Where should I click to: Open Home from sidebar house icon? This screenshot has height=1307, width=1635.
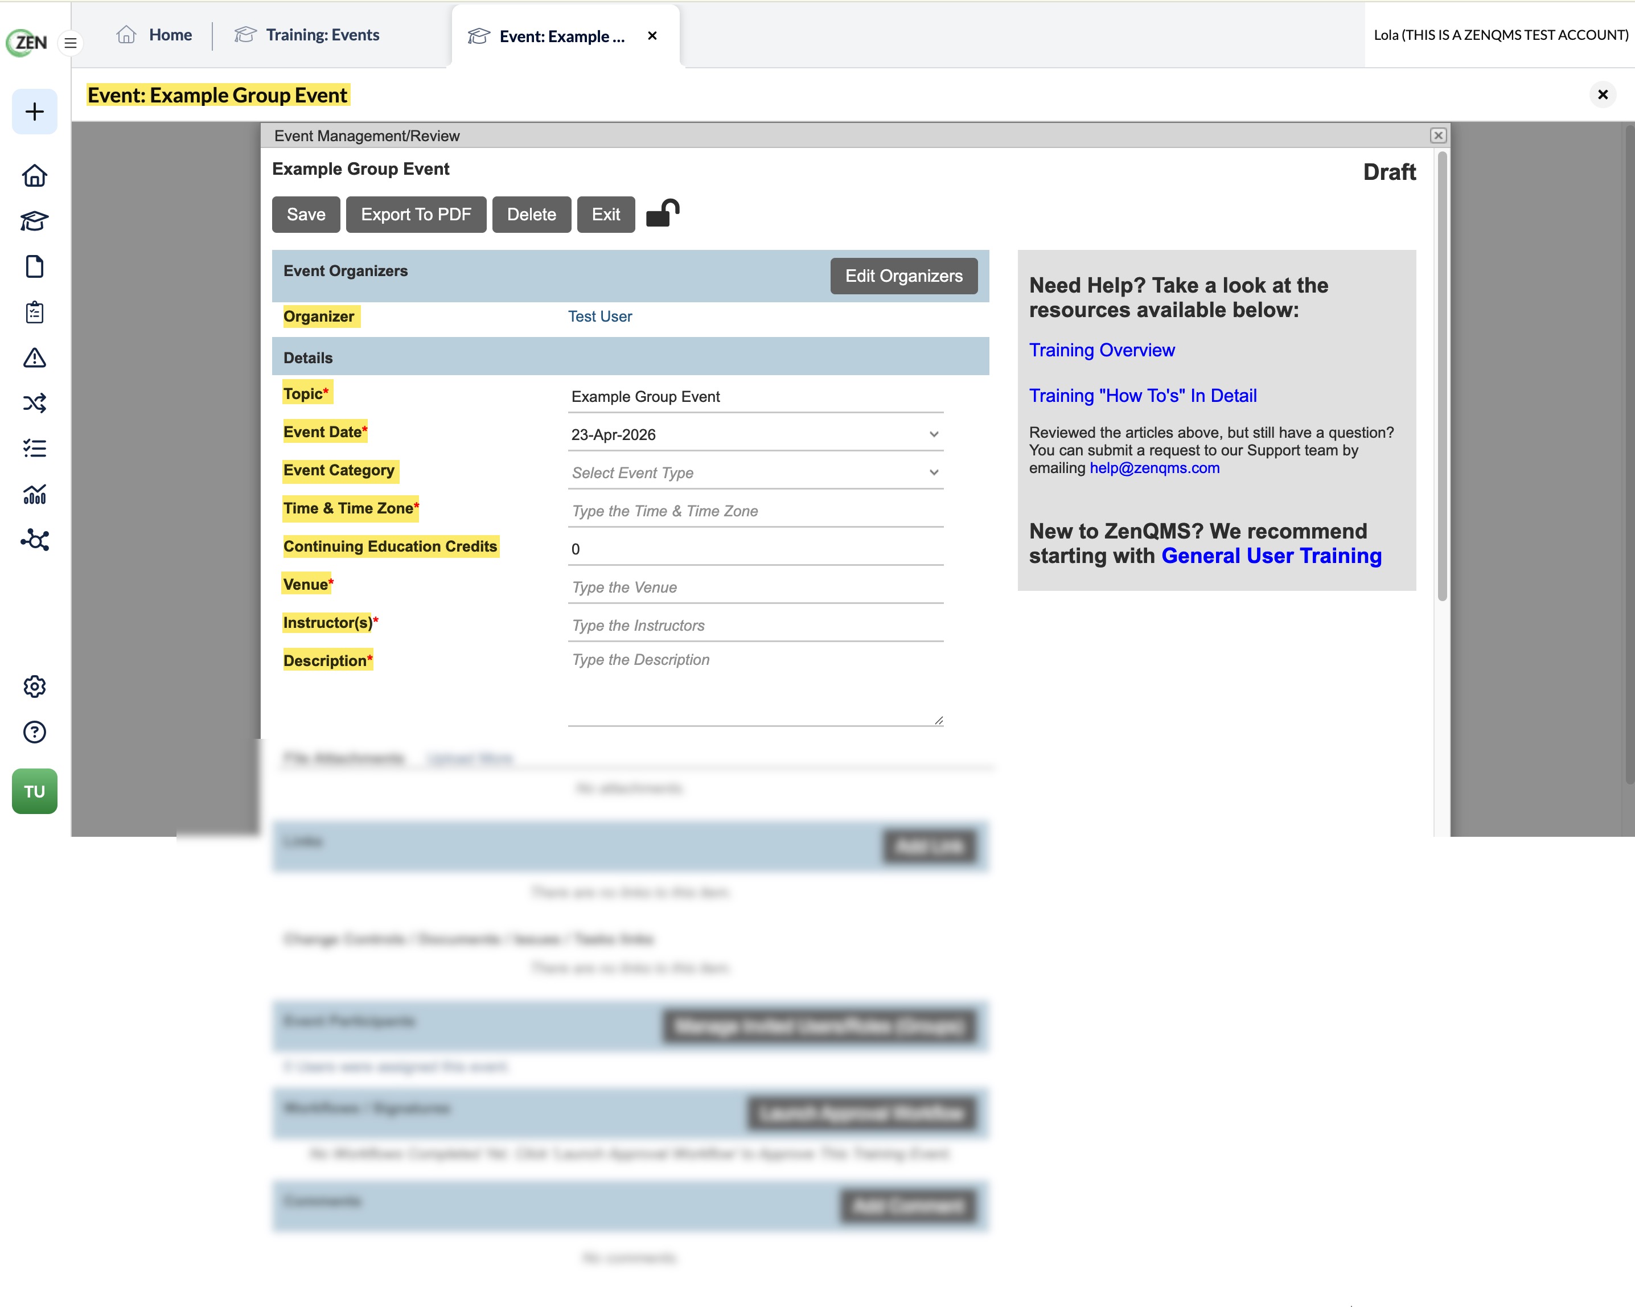pyautogui.click(x=34, y=176)
